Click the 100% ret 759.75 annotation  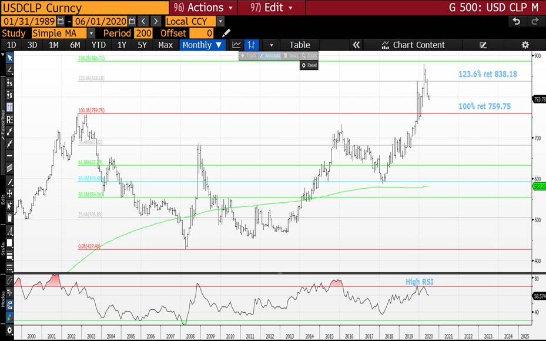click(x=484, y=106)
